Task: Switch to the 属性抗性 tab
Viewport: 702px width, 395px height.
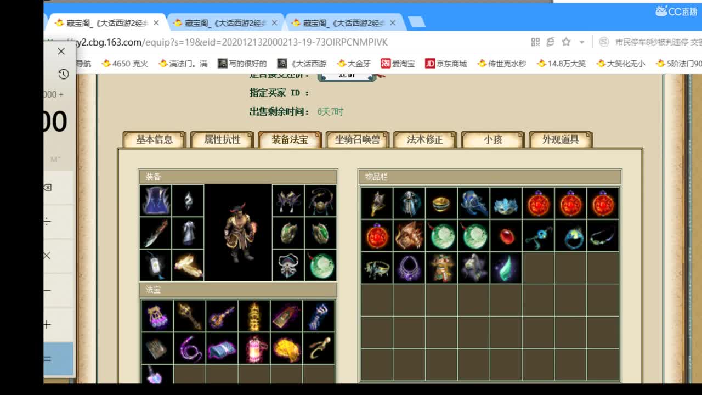Action: click(222, 139)
